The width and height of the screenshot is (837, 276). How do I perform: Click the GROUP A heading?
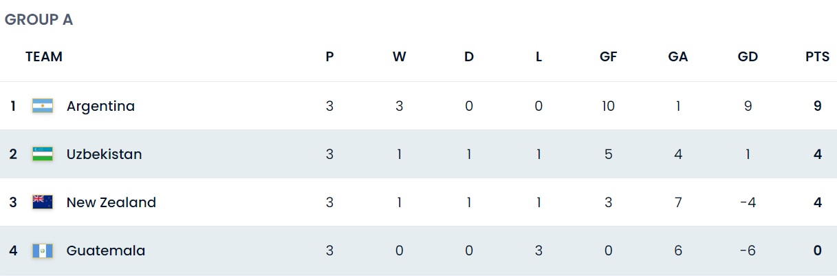(39, 20)
